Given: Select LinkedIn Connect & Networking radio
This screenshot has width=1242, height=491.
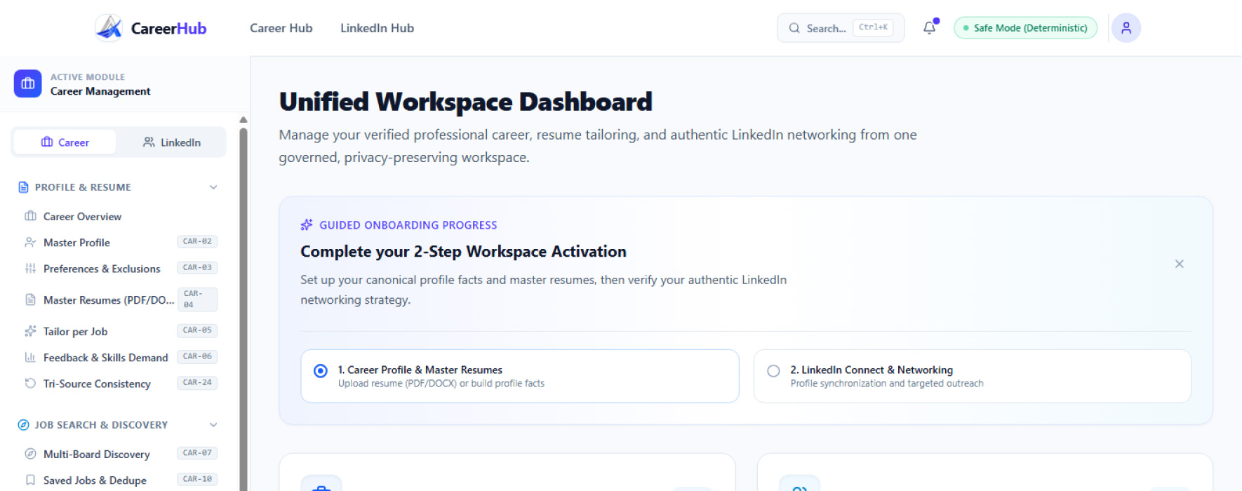Looking at the screenshot, I should [x=773, y=371].
